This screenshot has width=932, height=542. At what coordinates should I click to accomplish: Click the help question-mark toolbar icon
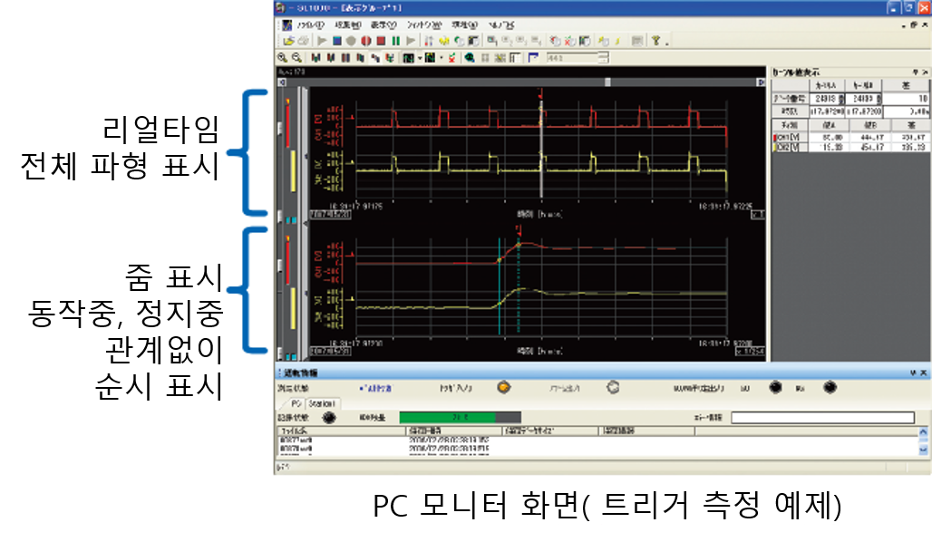[x=656, y=41]
